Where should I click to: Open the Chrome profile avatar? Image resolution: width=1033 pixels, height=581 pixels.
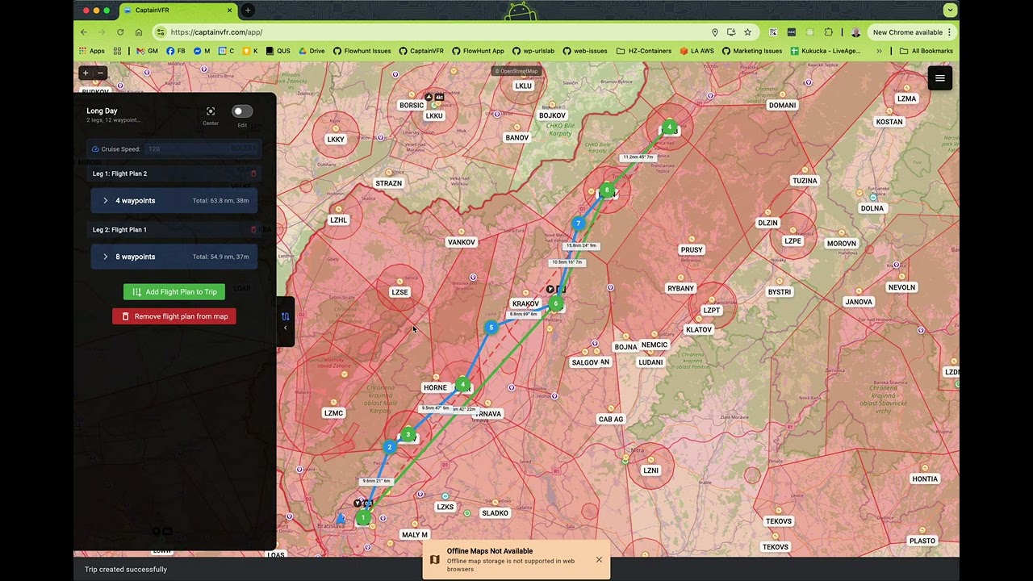tap(855, 32)
